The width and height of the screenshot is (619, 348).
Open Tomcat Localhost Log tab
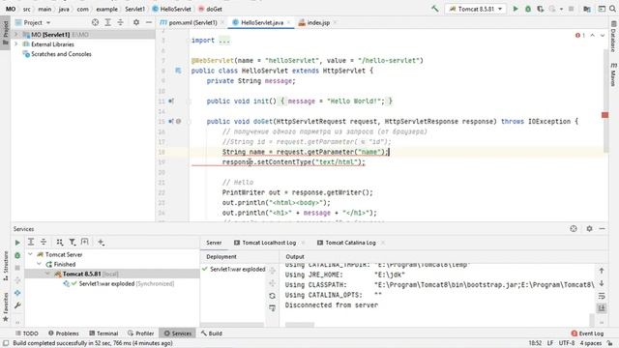point(269,243)
